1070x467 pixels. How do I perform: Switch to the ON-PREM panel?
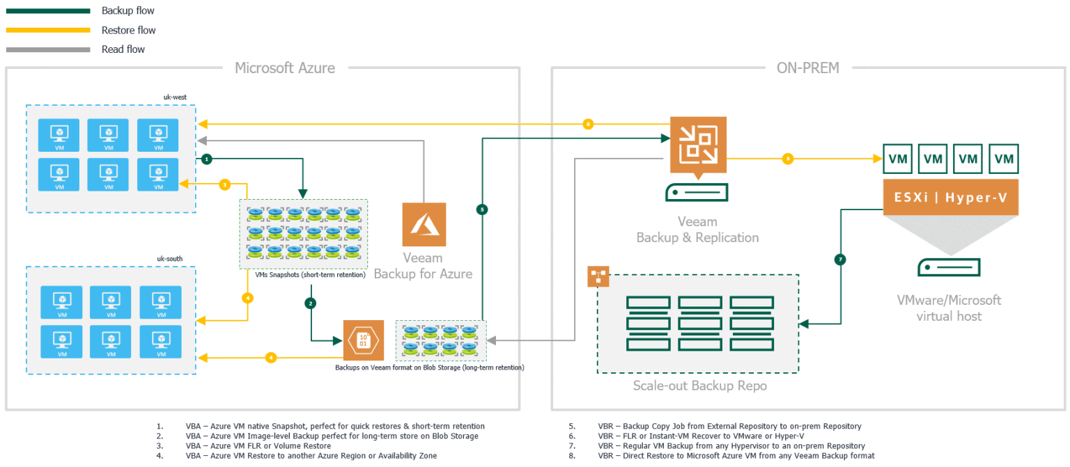pyautogui.click(x=808, y=68)
